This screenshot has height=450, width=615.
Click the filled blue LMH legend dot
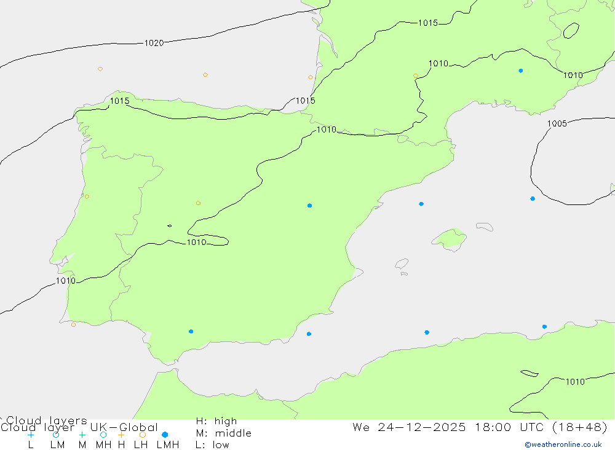(165, 435)
